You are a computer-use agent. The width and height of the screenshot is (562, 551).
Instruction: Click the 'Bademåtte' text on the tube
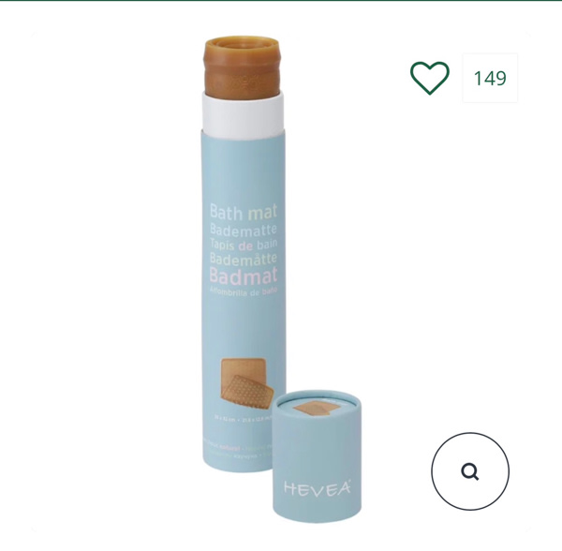coord(243,260)
